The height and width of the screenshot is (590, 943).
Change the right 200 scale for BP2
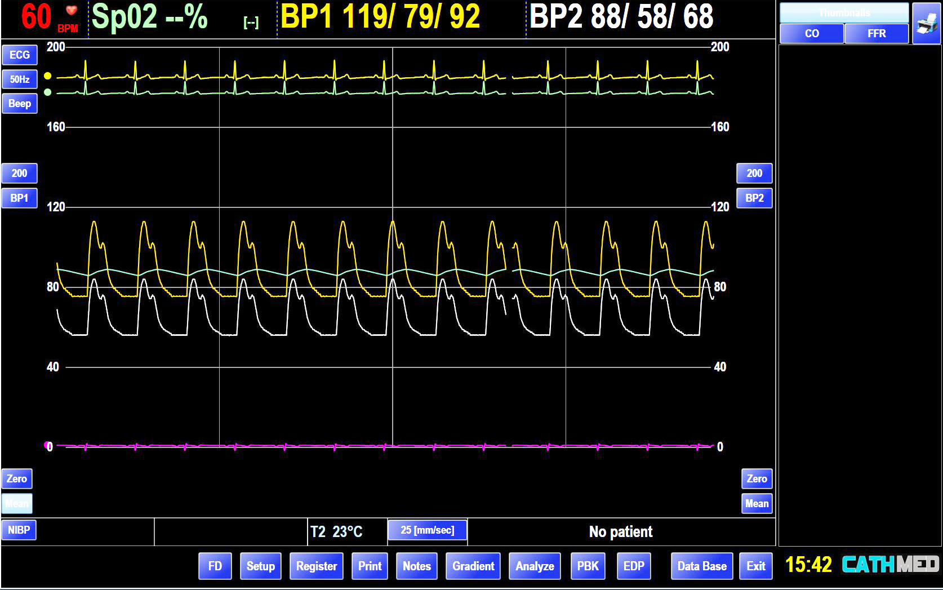pos(754,174)
